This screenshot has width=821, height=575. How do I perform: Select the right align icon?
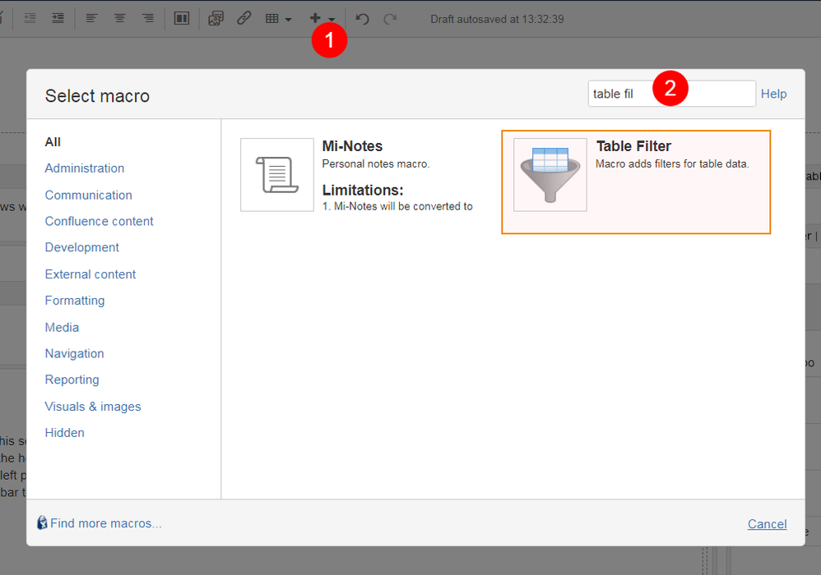tap(147, 18)
